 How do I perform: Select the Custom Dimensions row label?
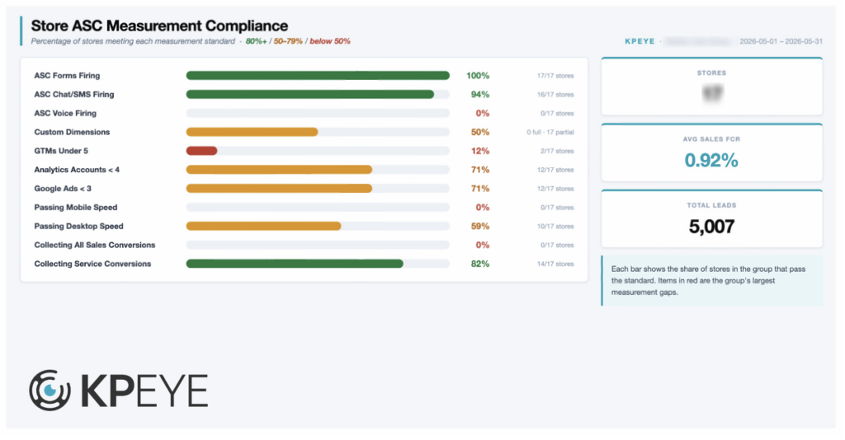coord(72,133)
